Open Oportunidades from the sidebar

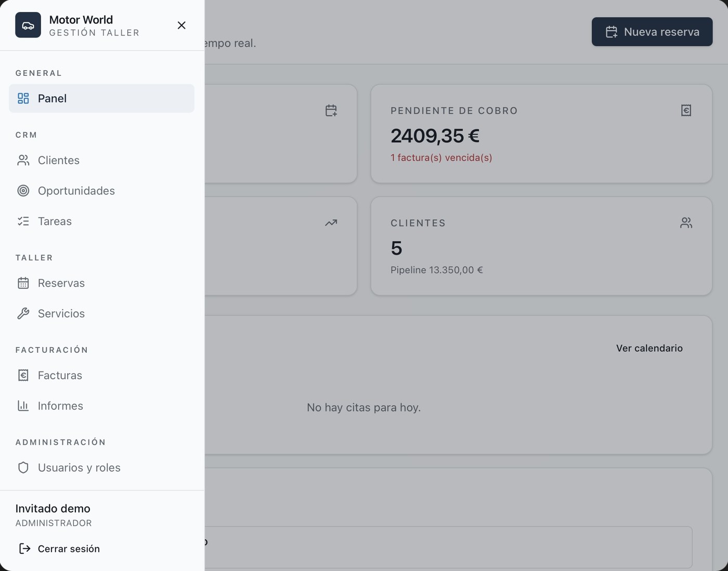tap(101, 191)
